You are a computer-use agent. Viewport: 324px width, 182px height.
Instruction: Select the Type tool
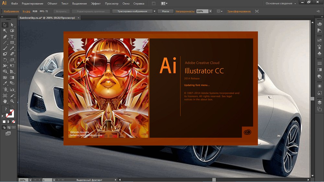click(x=12, y=37)
